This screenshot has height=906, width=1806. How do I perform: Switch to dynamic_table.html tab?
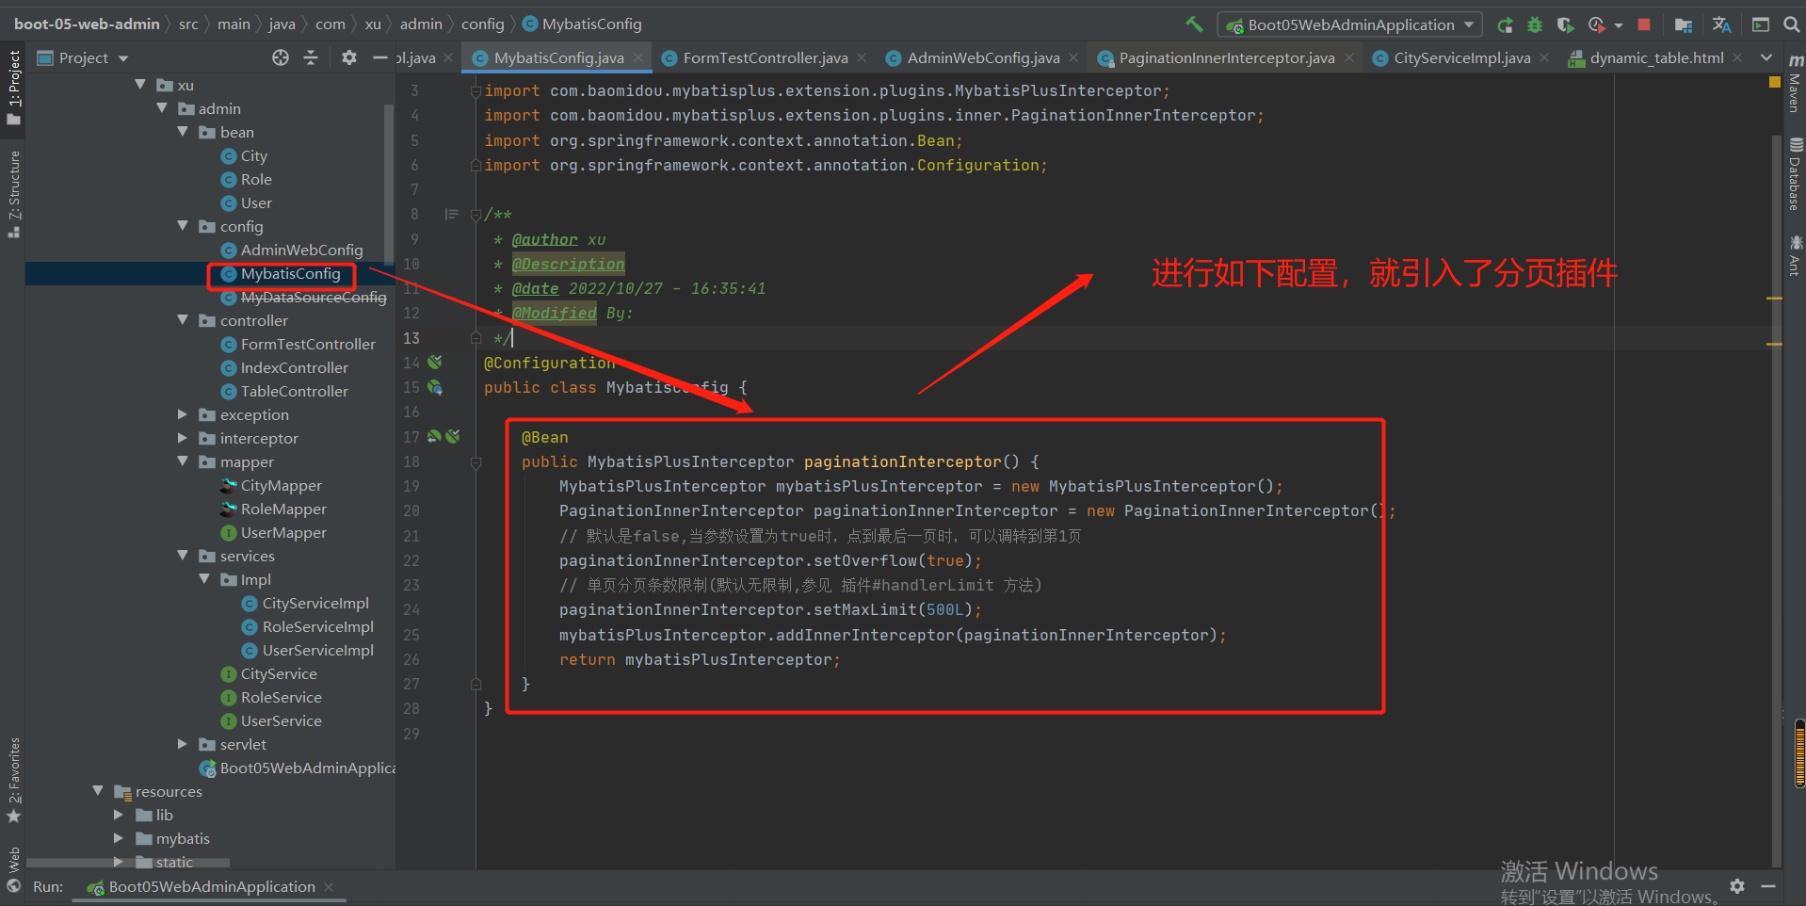tap(1656, 58)
